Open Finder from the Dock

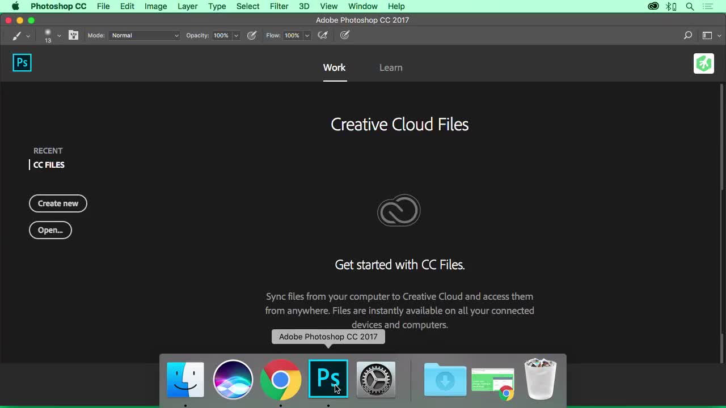tap(185, 379)
